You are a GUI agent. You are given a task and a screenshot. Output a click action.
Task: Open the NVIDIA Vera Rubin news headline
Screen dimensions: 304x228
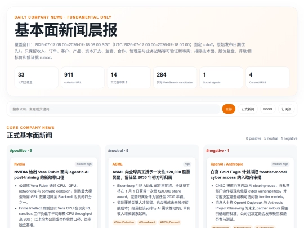(x=52, y=175)
